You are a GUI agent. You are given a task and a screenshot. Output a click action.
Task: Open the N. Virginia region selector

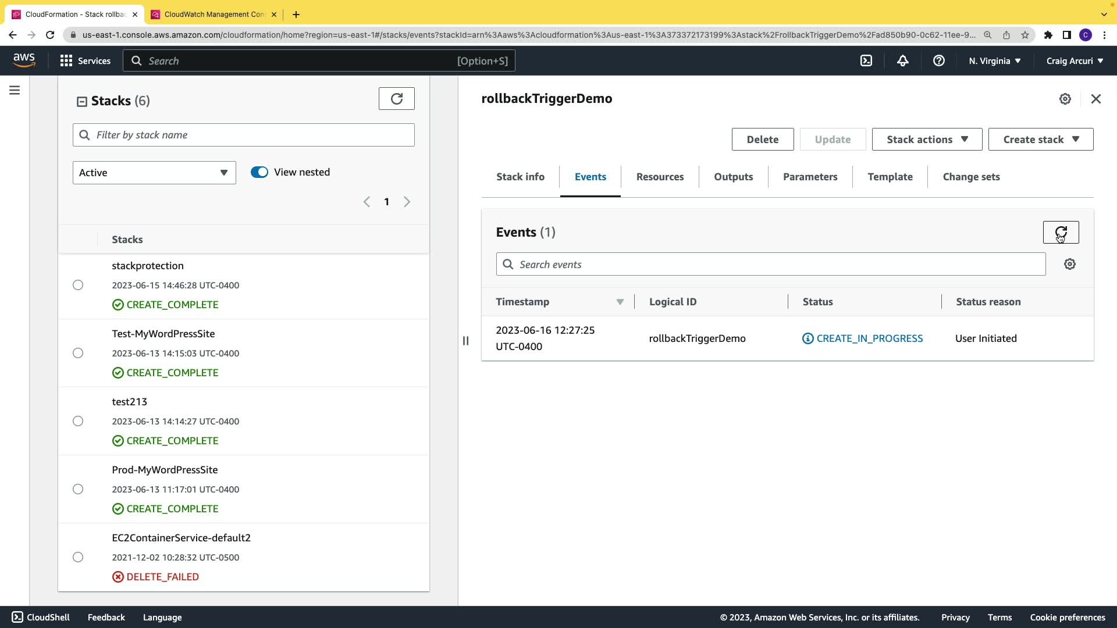coord(994,61)
